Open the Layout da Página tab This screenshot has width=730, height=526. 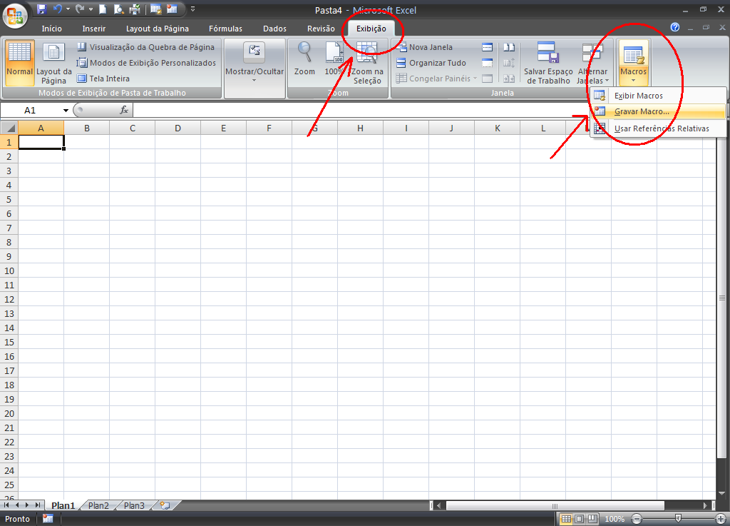coord(158,29)
